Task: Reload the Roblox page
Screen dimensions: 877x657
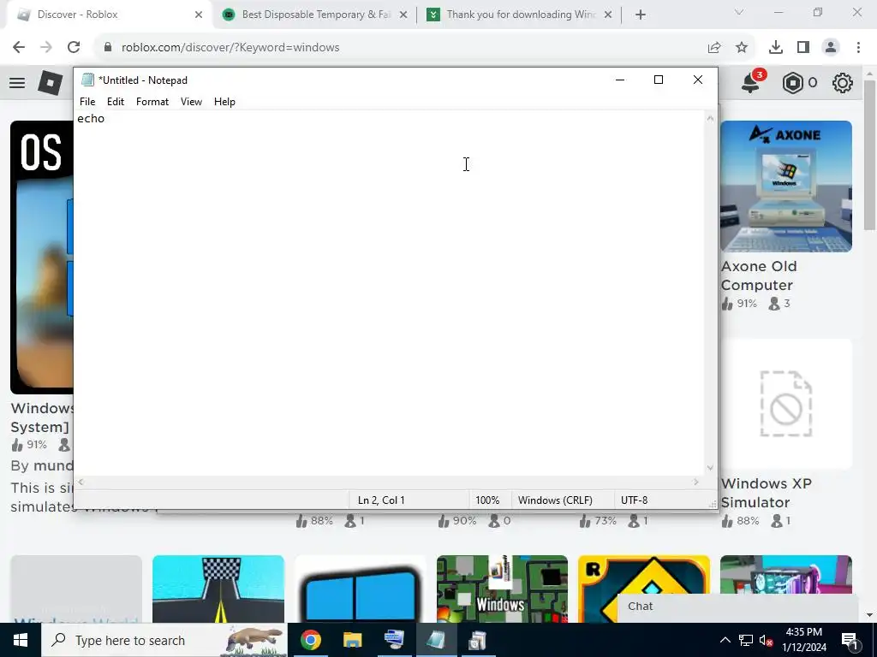Action: tap(74, 47)
